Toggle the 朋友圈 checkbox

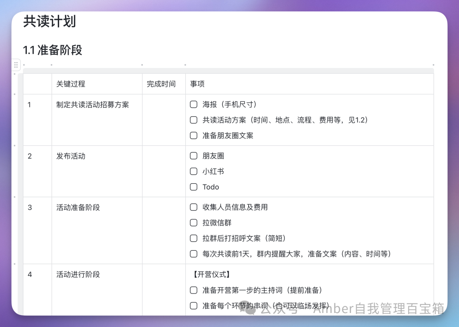[x=193, y=156]
